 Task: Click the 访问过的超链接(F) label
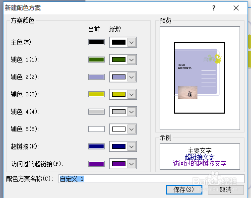[37, 164]
